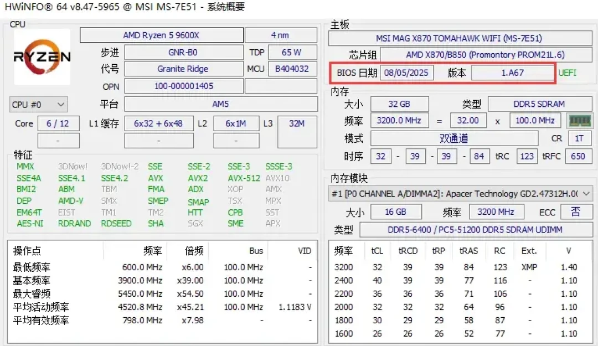Click the Ryzen CPU logo image
This screenshot has width=598, height=346.
(x=42, y=57)
